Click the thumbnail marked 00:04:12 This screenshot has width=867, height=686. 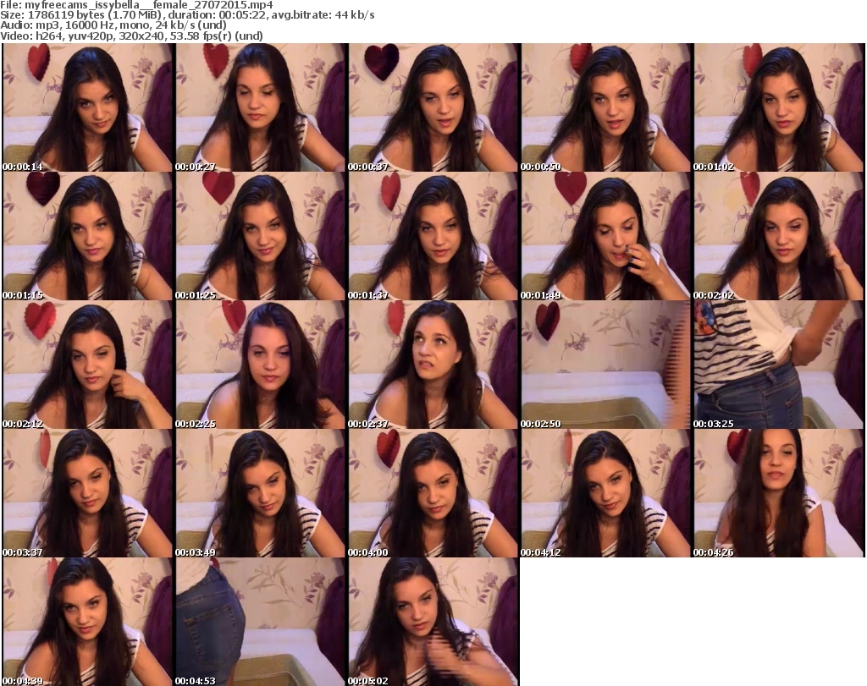tap(606, 493)
